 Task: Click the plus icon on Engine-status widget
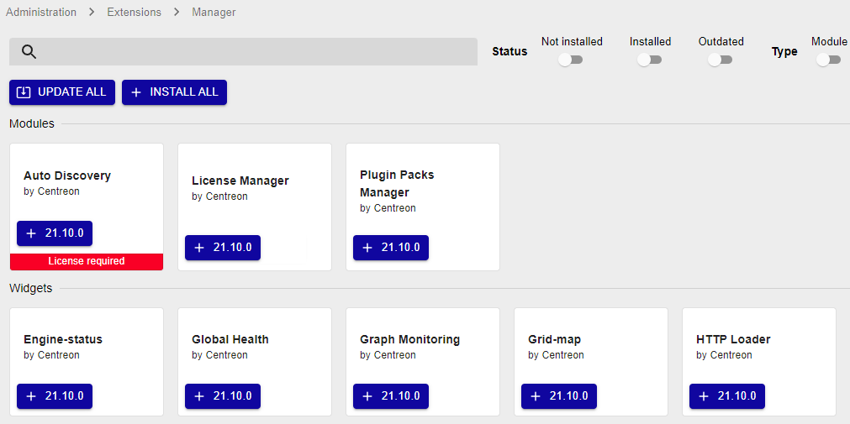pyautogui.click(x=31, y=396)
